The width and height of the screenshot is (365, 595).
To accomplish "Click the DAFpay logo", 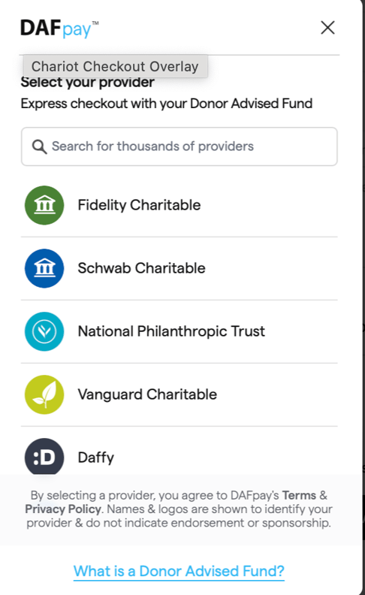I will click(59, 29).
